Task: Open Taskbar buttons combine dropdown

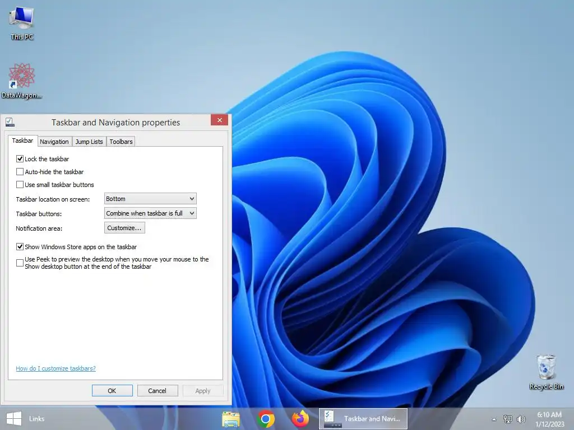Action: point(150,213)
